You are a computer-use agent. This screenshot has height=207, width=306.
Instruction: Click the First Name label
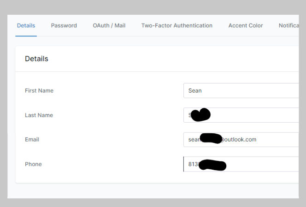(39, 91)
